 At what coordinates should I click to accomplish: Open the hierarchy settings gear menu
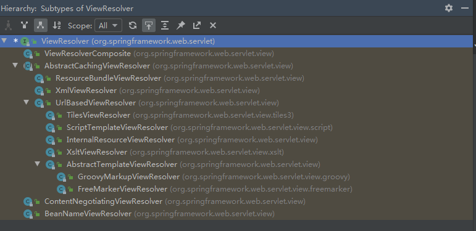pyautogui.click(x=449, y=8)
